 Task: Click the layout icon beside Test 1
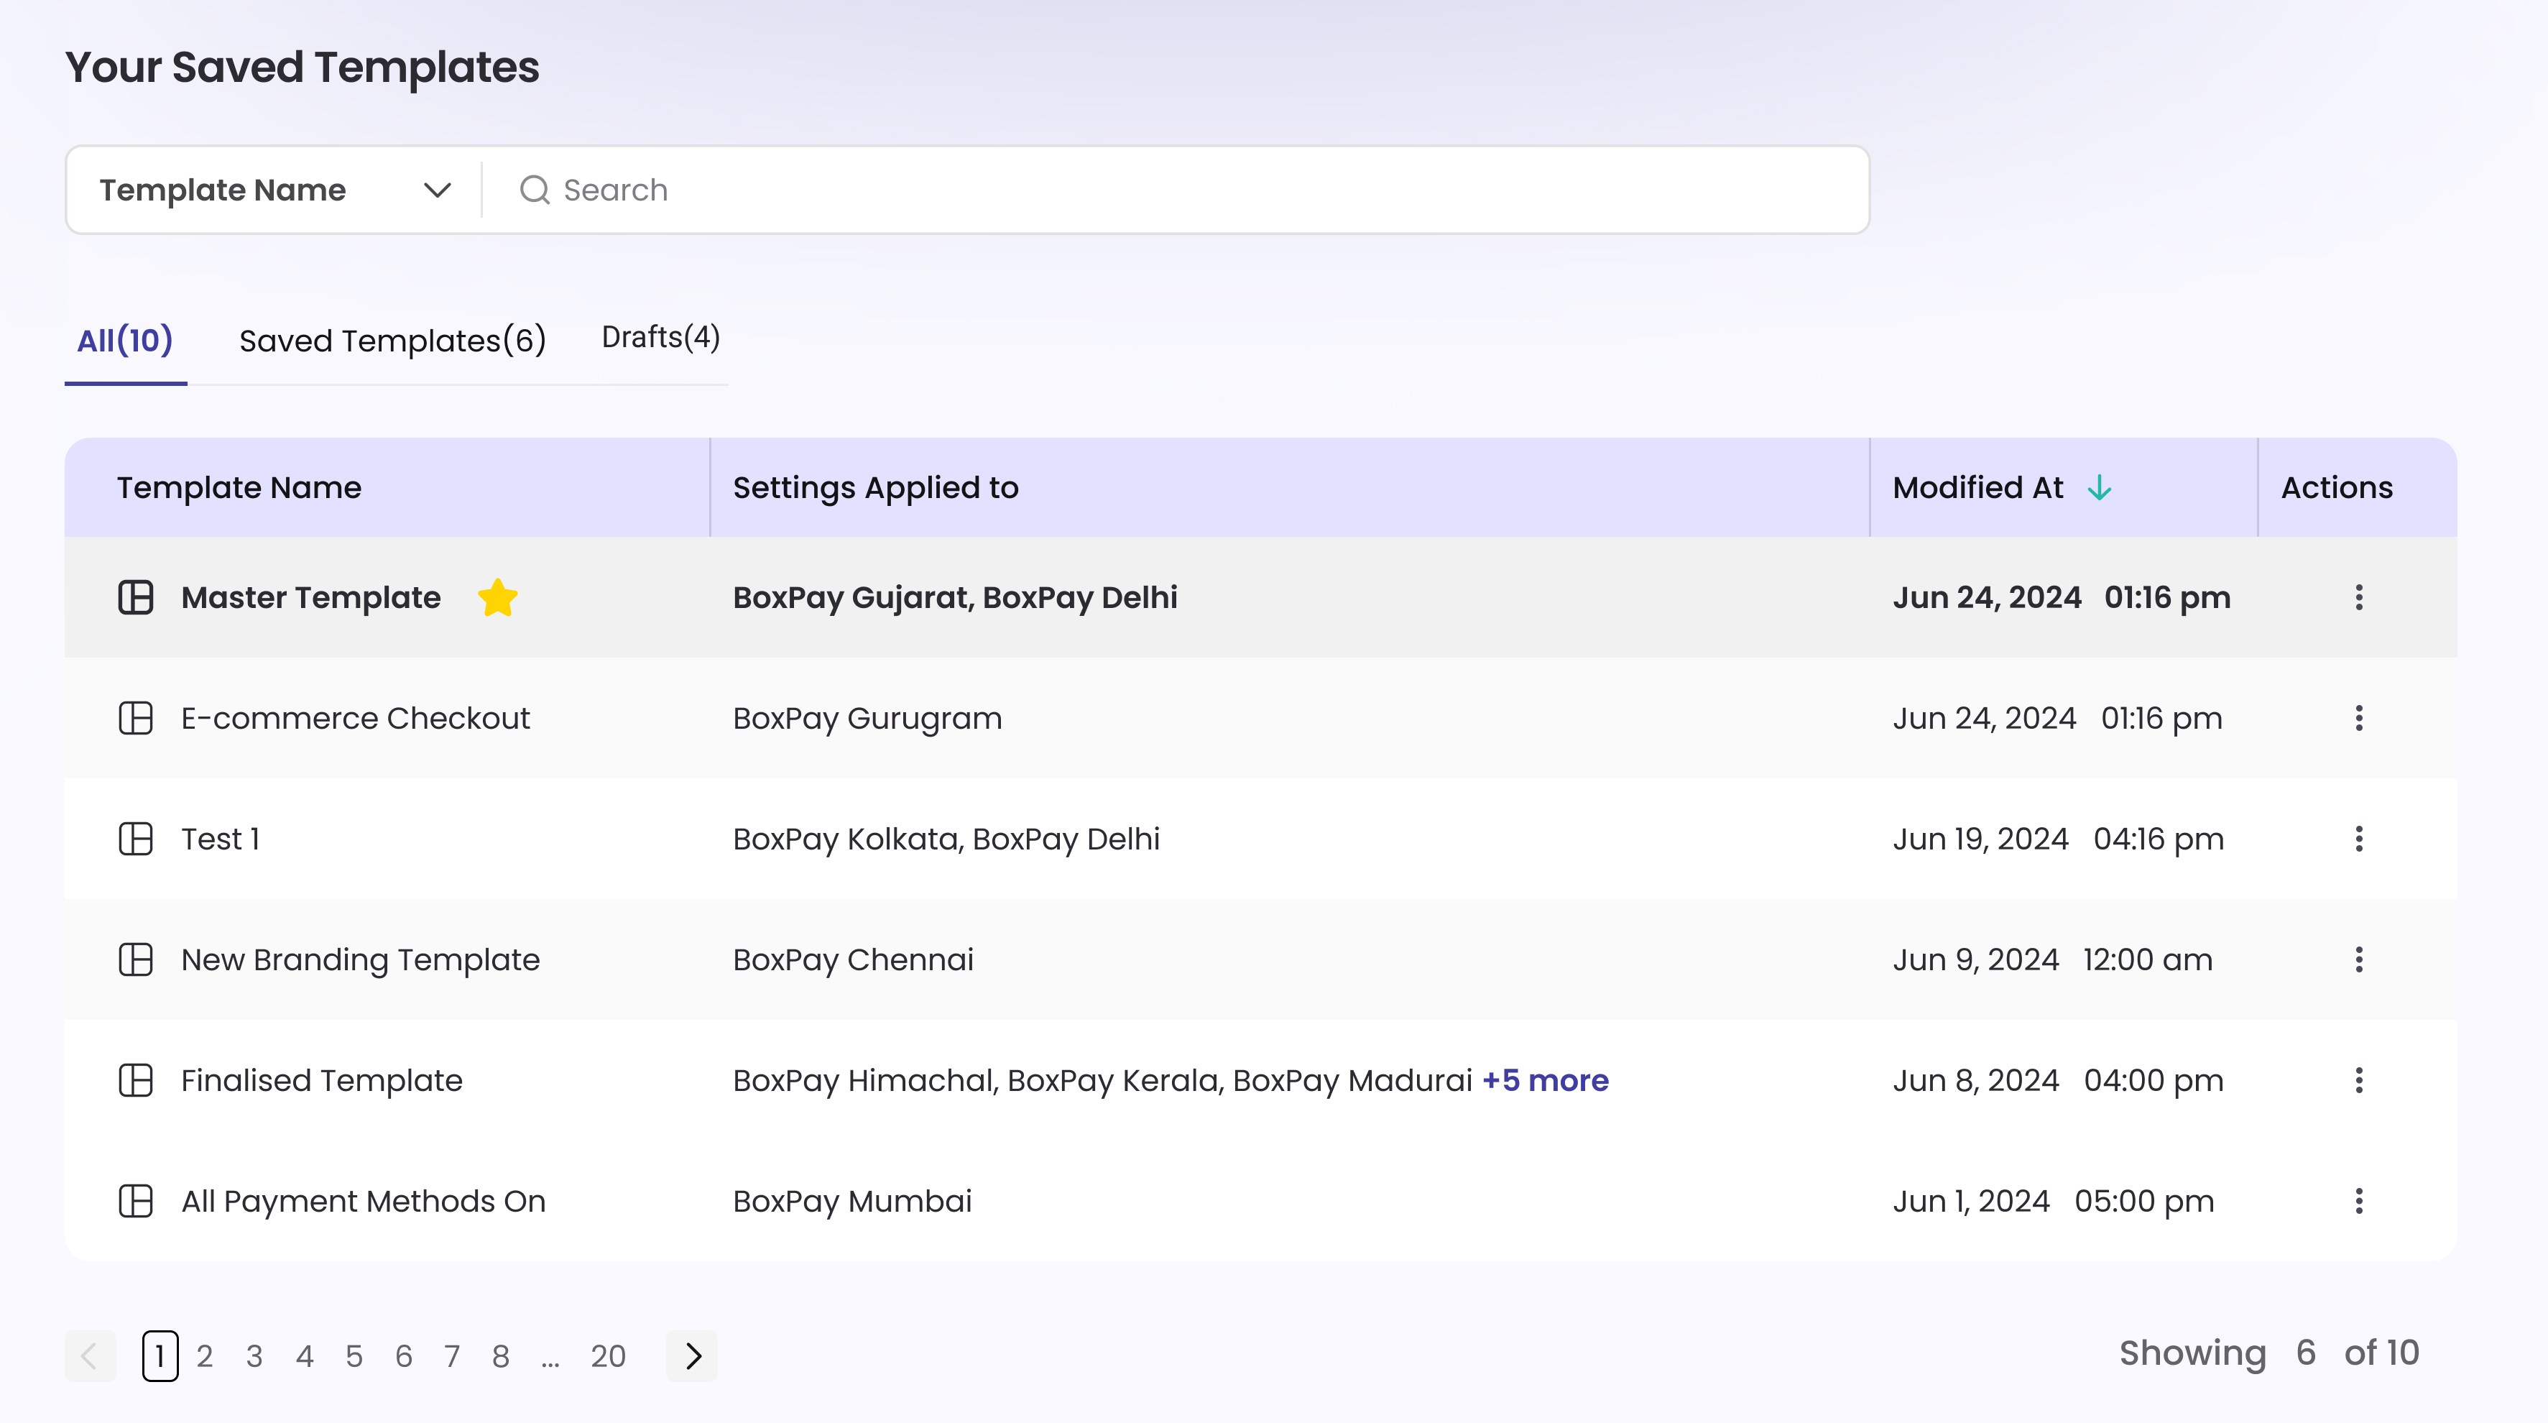[136, 838]
